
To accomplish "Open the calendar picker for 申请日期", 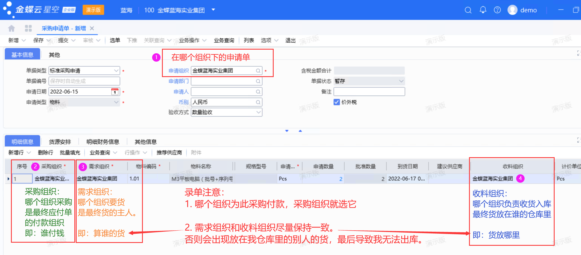I will click(x=115, y=92).
